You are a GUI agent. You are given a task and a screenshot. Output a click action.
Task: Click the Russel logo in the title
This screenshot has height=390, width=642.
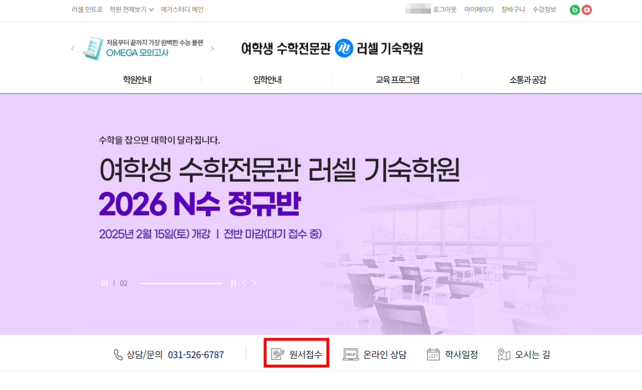coord(344,48)
